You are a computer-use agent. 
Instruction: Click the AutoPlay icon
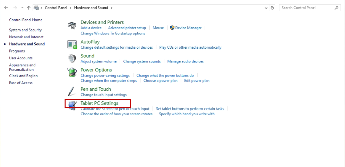pos(72,45)
